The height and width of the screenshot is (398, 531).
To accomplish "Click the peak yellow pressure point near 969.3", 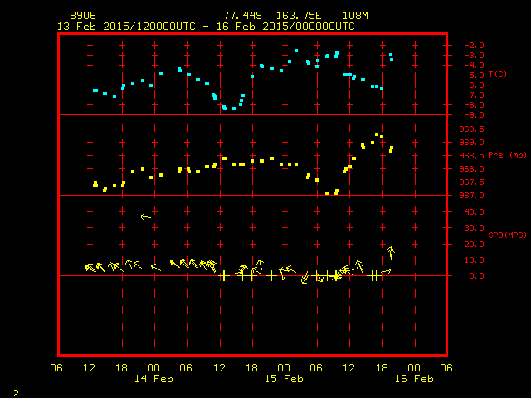I will (x=377, y=134).
